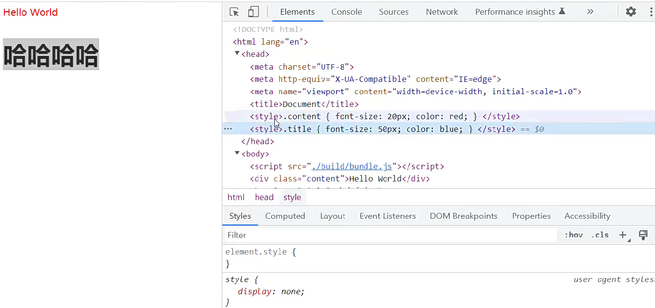The image size is (655, 308).
Task: Click the 哈哈哈哈 heading on page
Action: click(x=51, y=54)
